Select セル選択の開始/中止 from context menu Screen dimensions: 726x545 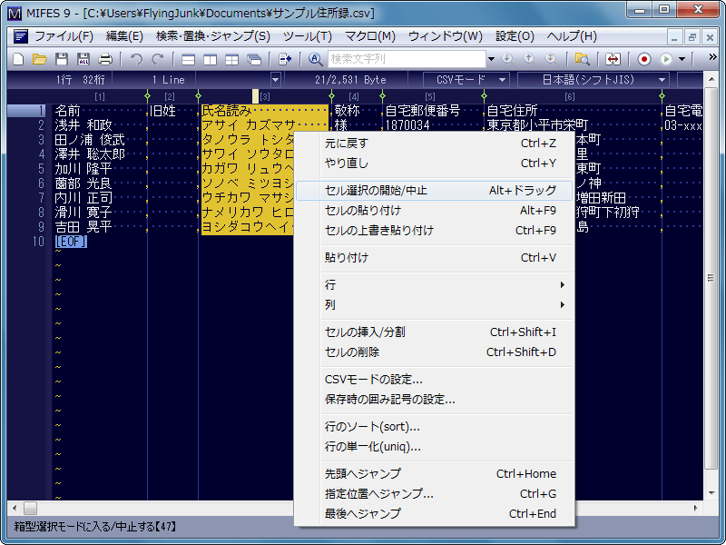[x=434, y=191]
